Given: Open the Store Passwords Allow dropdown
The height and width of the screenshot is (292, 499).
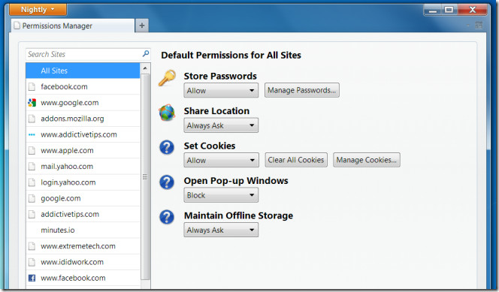Looking at the screenshot, I should 221,91.
